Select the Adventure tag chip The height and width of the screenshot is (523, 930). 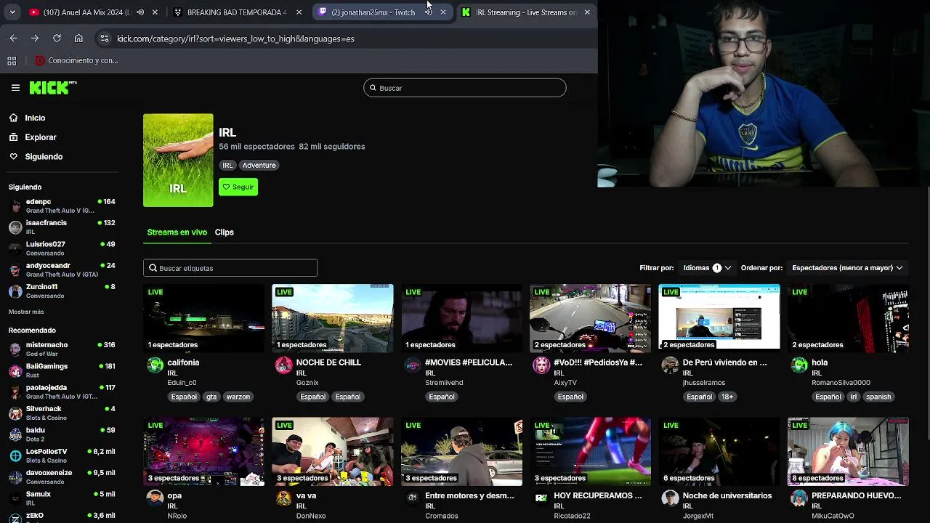(x=259, y=166)
